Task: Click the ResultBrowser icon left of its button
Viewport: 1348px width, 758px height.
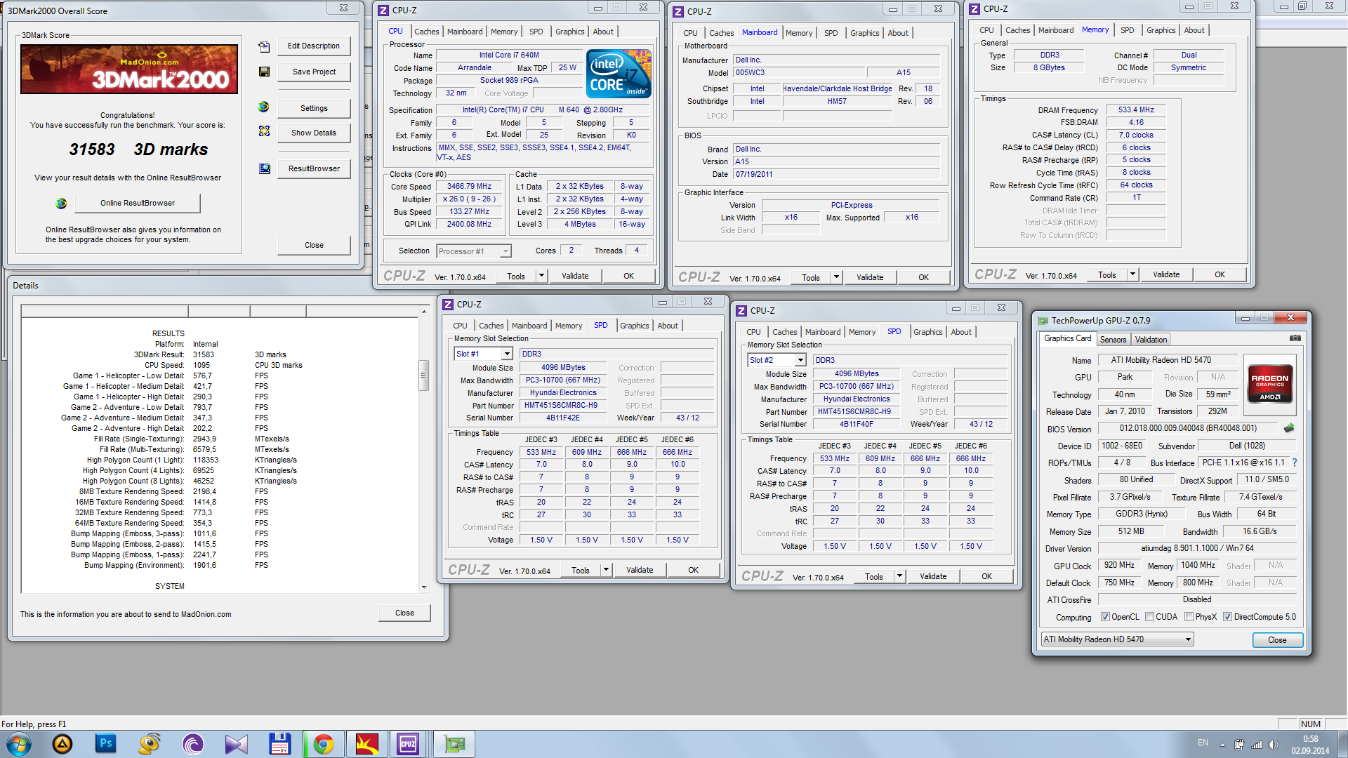Action: tap(264, 168)
